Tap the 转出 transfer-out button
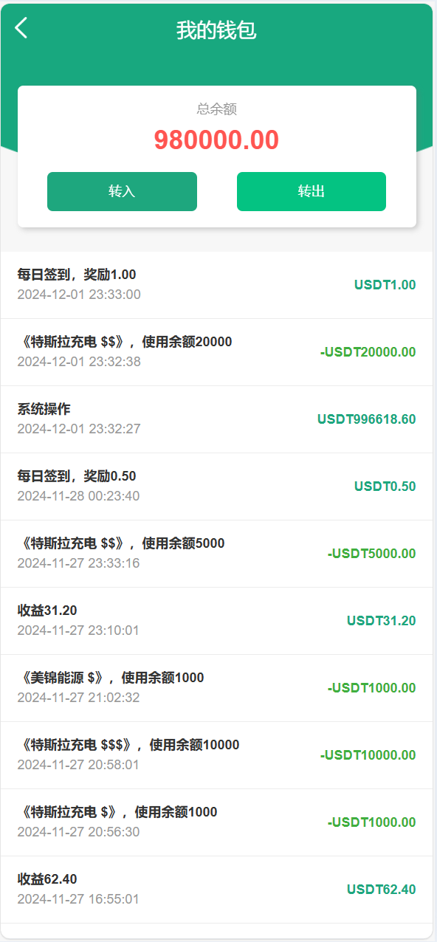This screenshot has height=942, width=437. [312, 192]
